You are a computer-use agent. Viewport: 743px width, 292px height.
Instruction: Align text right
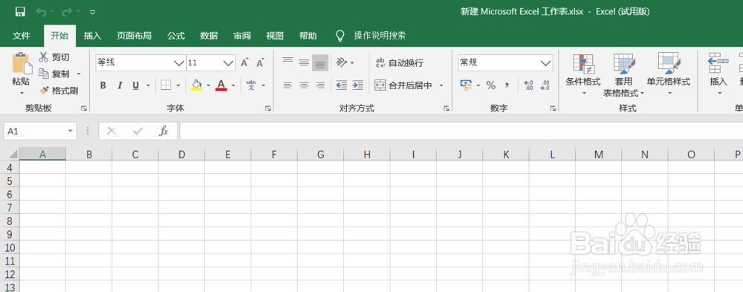(320, 85)
